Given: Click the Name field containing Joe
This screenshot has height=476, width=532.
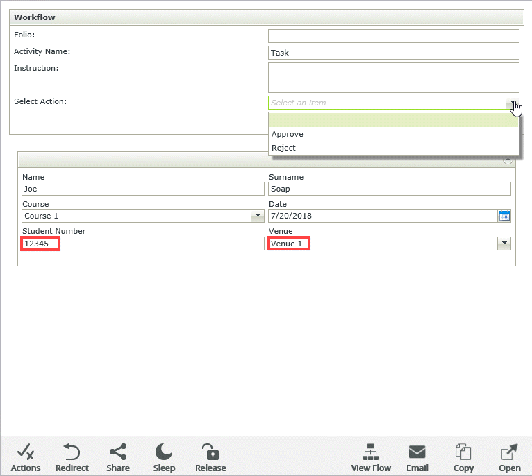Looking at the screenshot, I should click(143, 189).
